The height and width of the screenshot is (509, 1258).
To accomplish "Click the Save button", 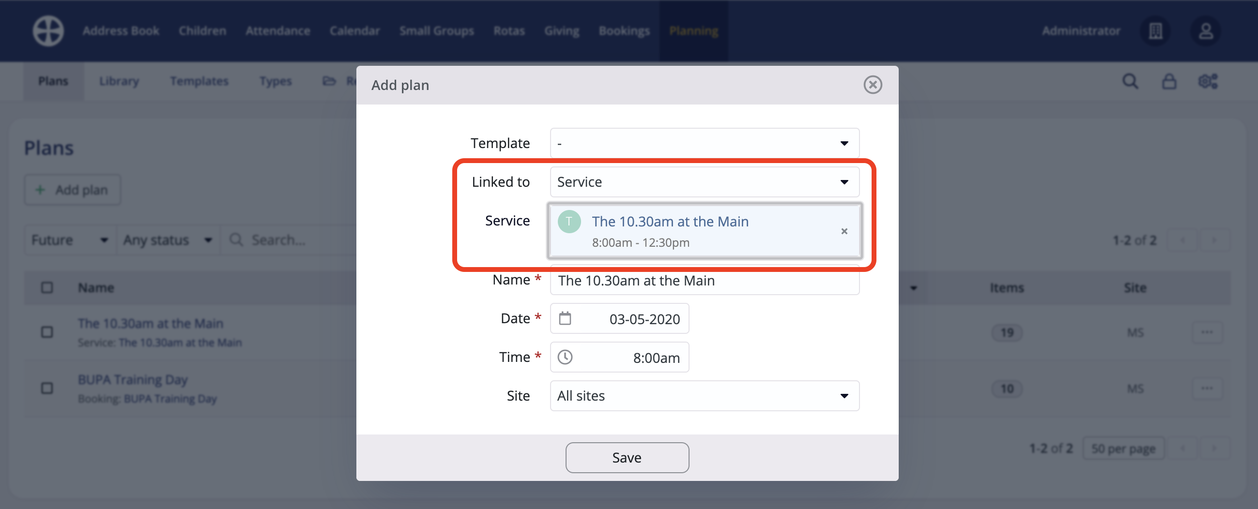I will click(627, 457).
